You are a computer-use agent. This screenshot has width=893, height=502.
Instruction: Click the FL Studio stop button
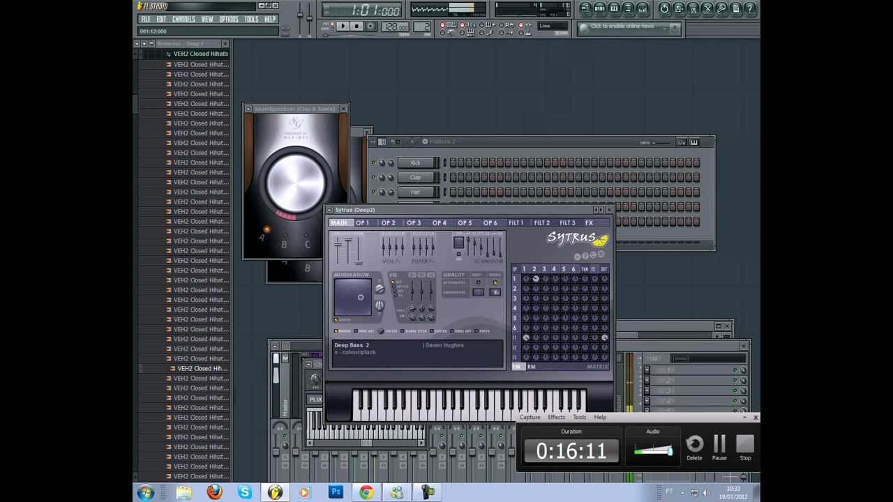pyautogui.click(x=357, y=26)
